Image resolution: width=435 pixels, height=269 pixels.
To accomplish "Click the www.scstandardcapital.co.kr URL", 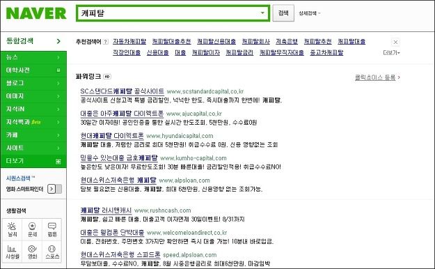I will tap(205, 91).
